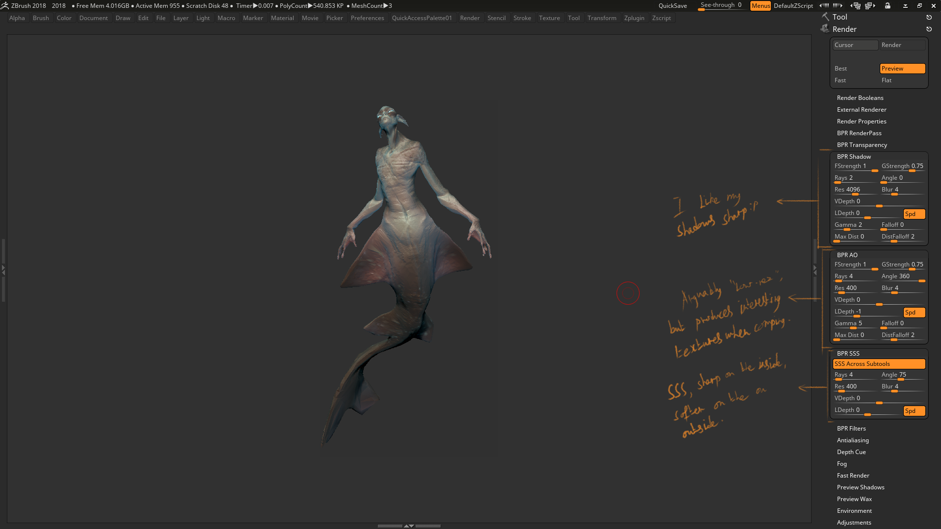Switch to Flat render mode
941x529 pixels.
click(902, 80)
